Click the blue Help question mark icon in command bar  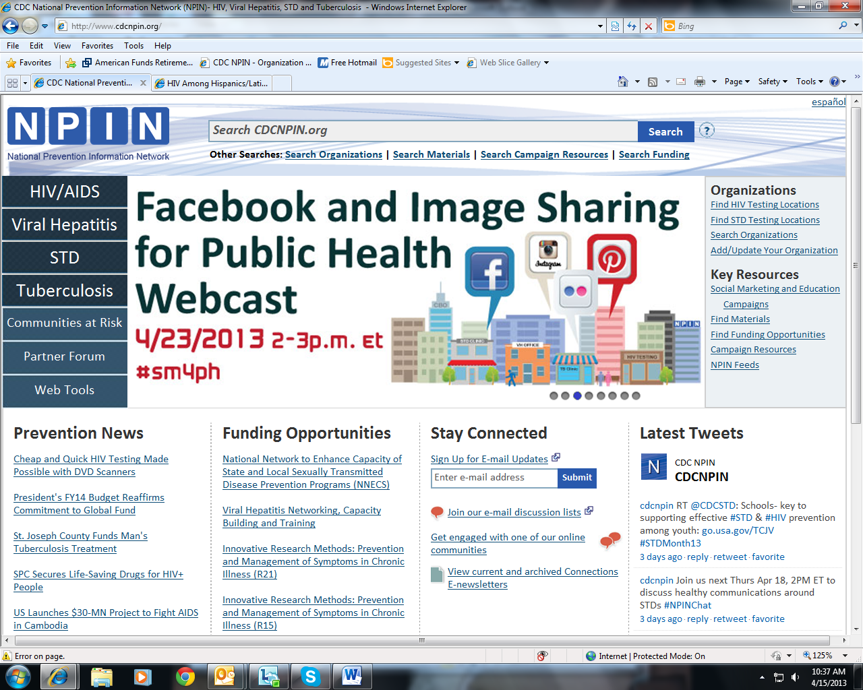pos(835,82)
